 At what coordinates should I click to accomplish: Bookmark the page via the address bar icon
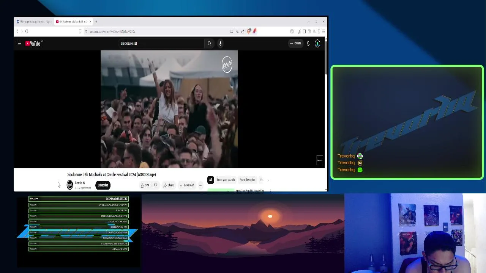pos(80,31)
